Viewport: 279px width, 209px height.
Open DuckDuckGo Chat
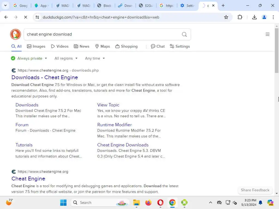[x=158, y=46]
